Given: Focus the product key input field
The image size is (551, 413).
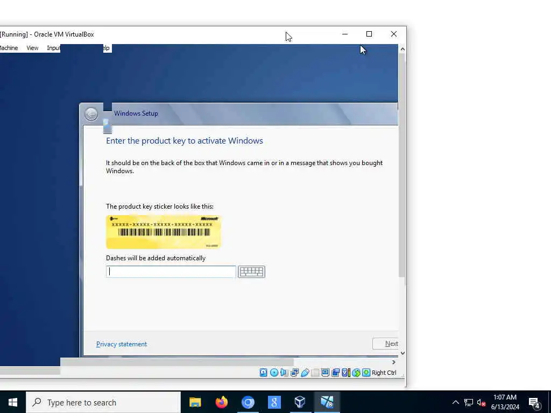Looking at the screenshot, I should click(x=171, y=272).
